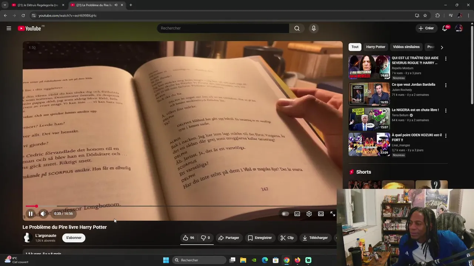Share the video via Partager
474x266 pixels.
228,238
